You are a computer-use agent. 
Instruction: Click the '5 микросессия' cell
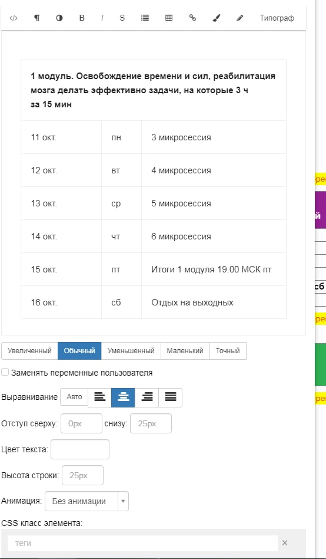(214, 203)
